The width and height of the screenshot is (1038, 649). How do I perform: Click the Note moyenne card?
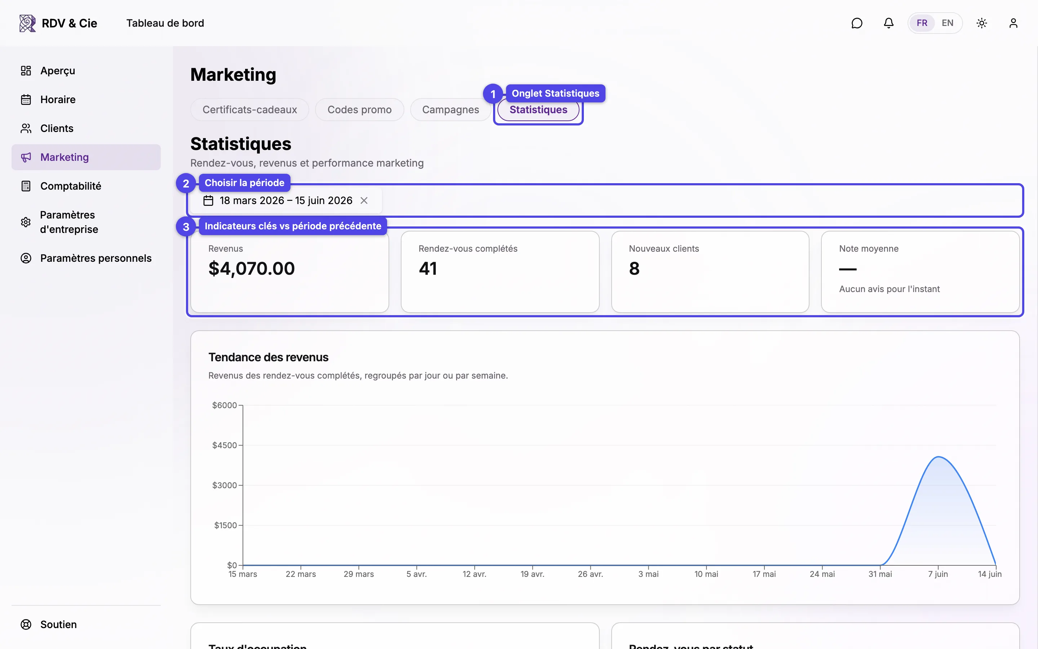pyautogui.click(x=920, y=272)
